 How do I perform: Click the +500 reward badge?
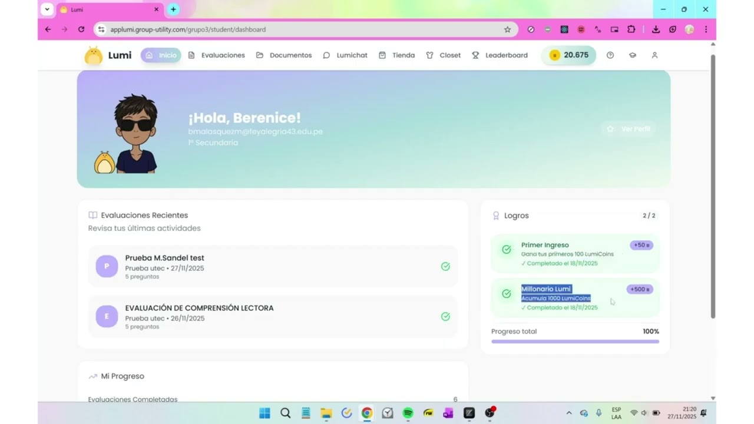point(640,289)
